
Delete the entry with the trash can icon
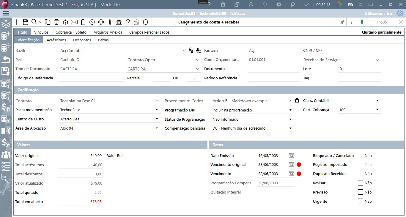[x=83, y=22]
